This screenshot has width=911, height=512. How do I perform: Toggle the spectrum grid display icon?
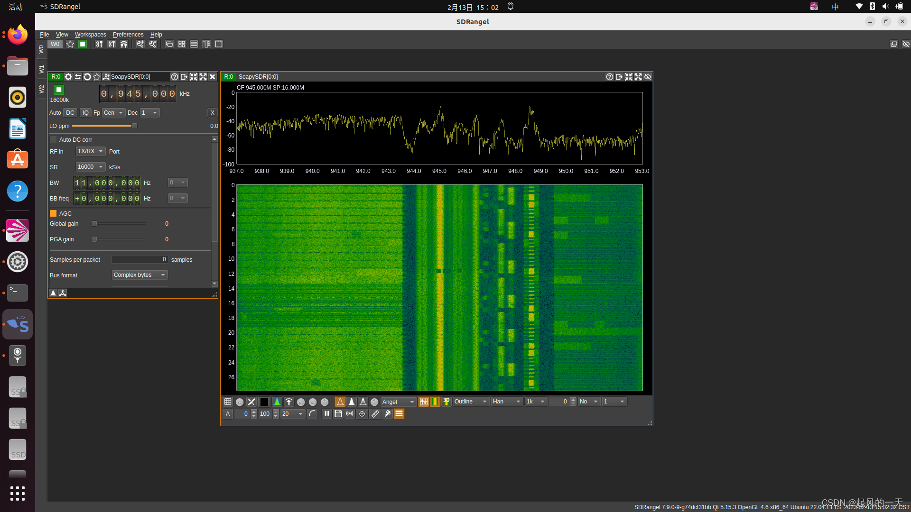coord(228,402)
